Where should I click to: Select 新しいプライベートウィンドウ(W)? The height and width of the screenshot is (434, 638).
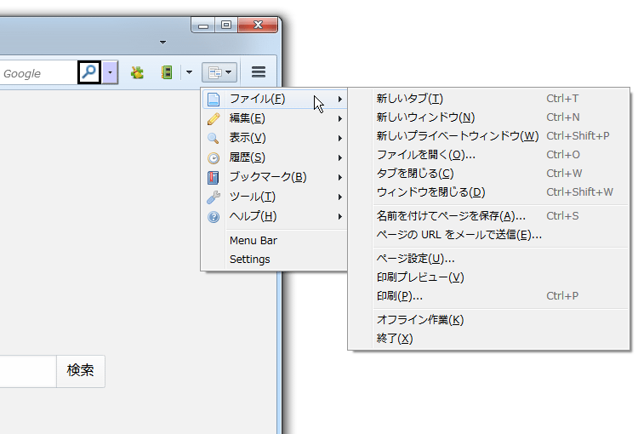pyautogui.click(x=488, y=136)
